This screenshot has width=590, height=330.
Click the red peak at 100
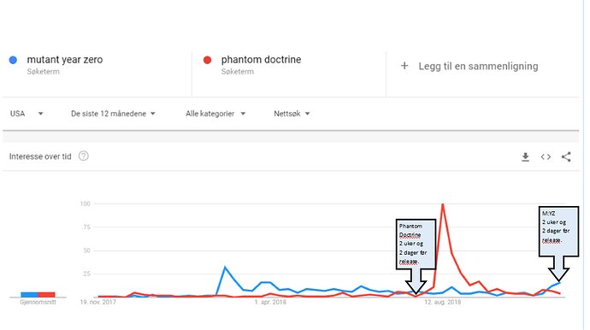(x=443, y=204)
